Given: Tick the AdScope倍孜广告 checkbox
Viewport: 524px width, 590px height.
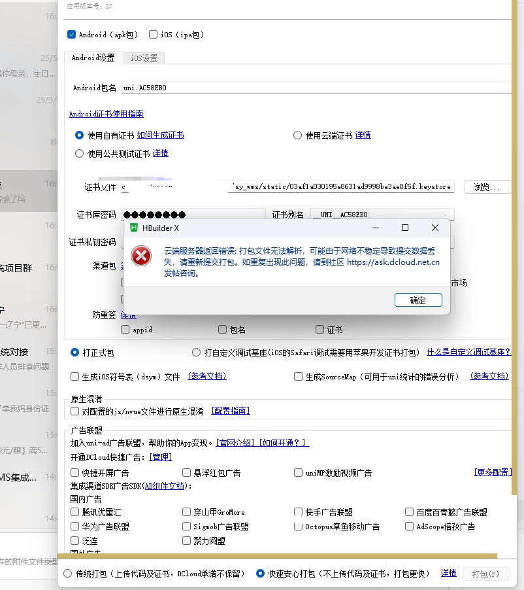Looking at the screenshot, I should [x=410, y=526].
